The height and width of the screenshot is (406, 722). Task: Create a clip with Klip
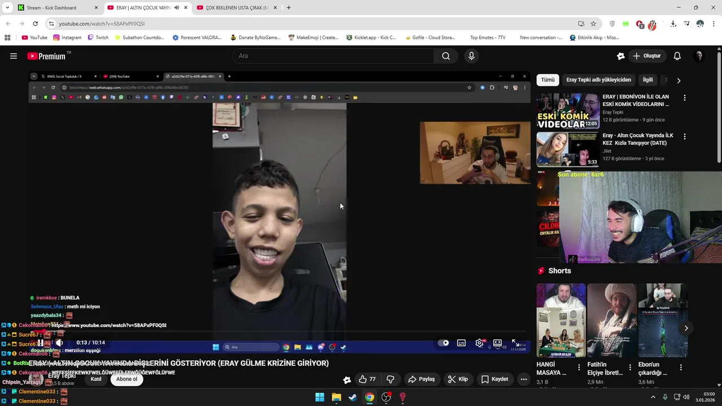click(x=457, y=379)
